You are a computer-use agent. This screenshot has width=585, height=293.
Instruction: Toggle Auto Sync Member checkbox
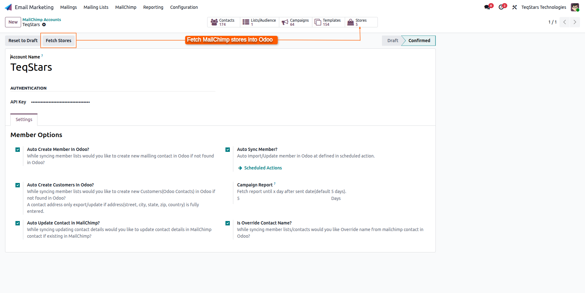(228, 150)
